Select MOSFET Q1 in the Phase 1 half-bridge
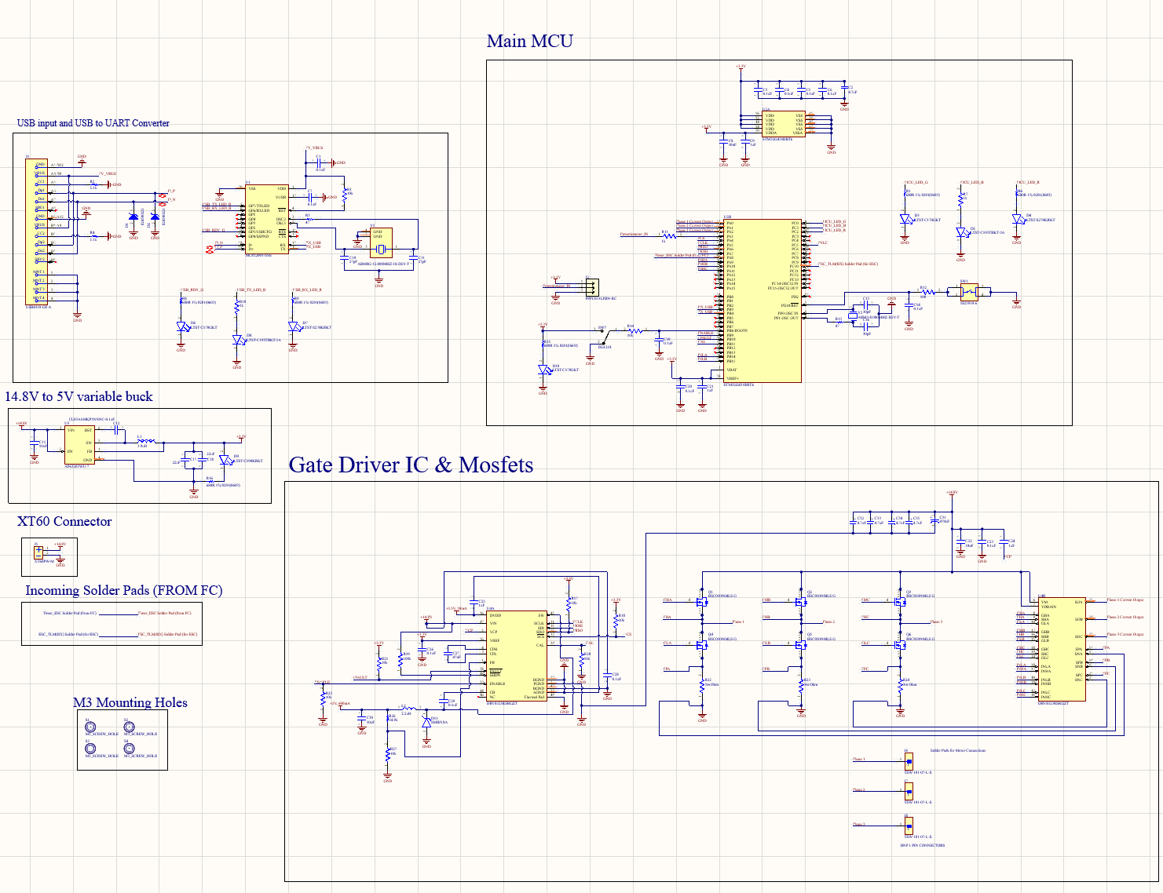The width and height of the screenshot is (1163, 893). pyautogui.click(x=703, y=600)
